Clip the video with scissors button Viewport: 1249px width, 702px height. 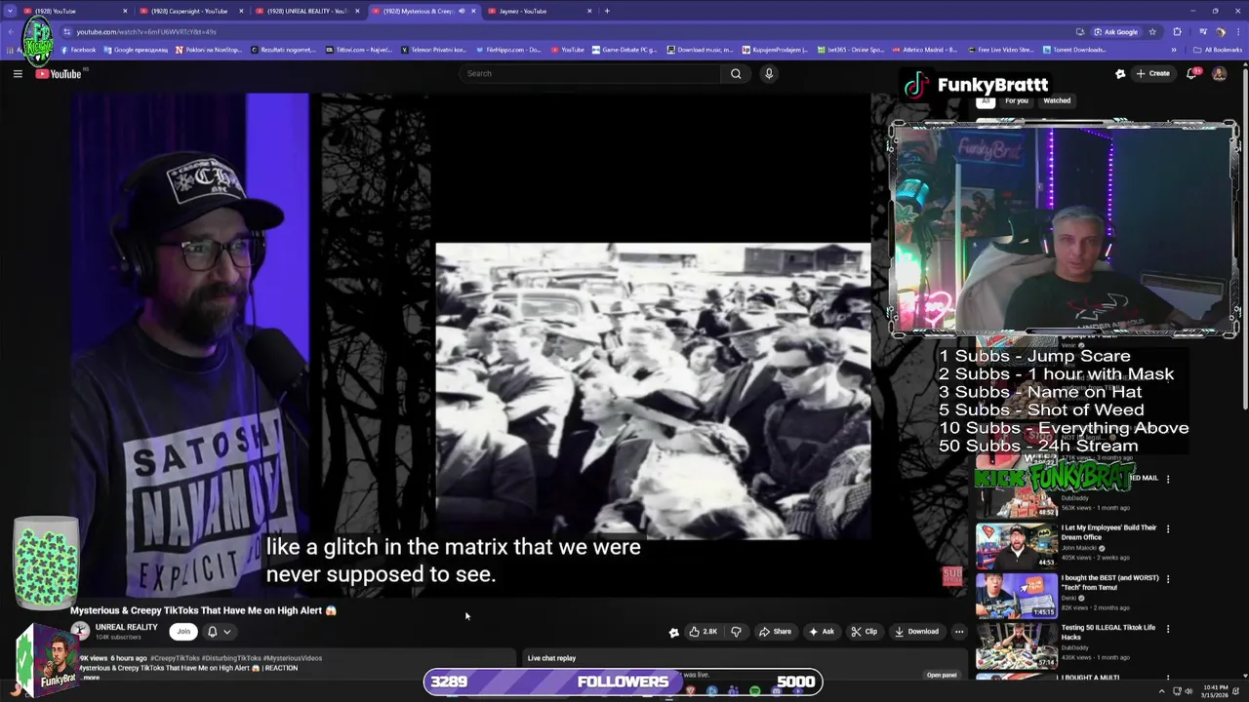tap(864, 632)
